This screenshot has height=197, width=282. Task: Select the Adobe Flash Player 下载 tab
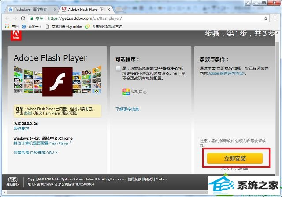pyautogui.click(x=85, y=9)
